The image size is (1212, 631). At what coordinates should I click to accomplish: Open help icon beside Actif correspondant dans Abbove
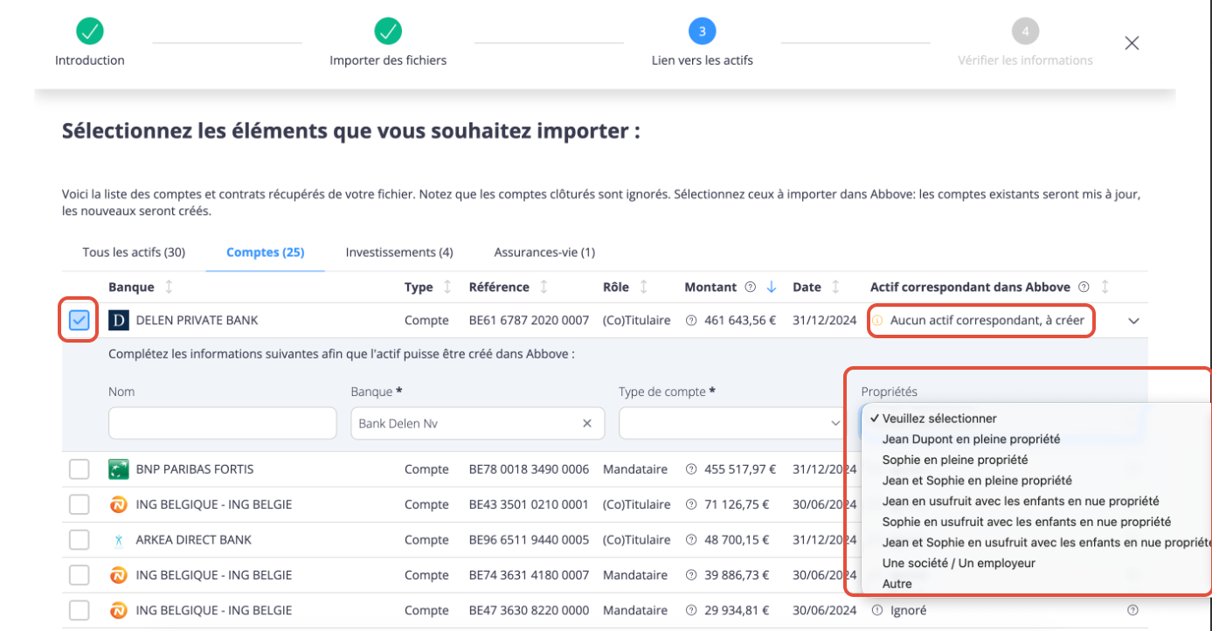click(1084, 287)
